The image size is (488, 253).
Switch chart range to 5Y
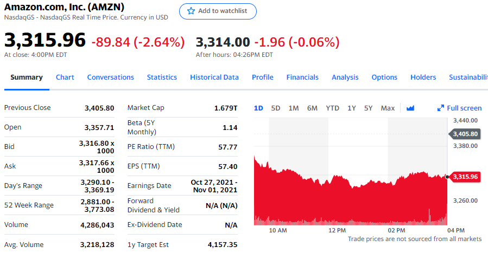pyautogui.click(x=369, y=108)
